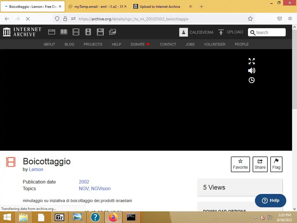Click the Boicottaggio title text
This screenshot has width=297, height=223.
coord(47,161)
